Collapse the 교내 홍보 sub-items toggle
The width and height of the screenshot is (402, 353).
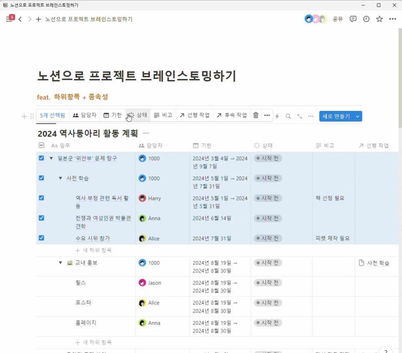click(x=61, y=263)
